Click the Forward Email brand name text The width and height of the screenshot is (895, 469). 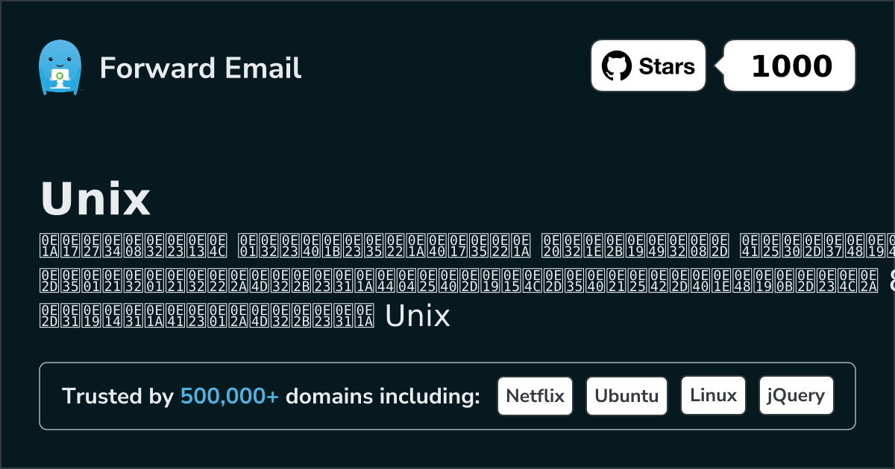click(200, 68)
